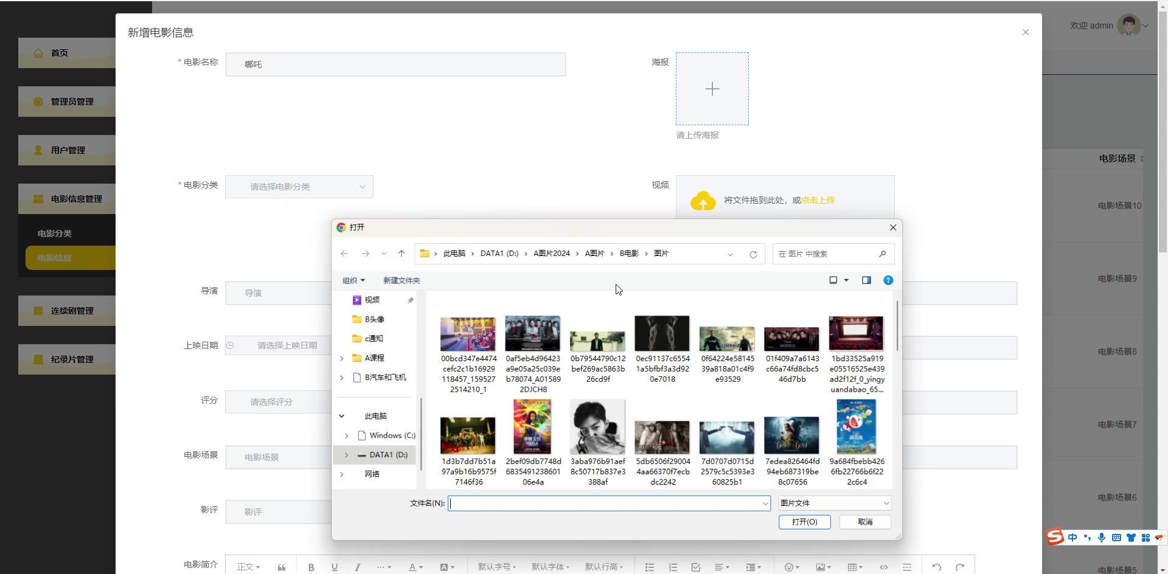Viewport: 1168px width, 574px height.
Task: Click the up-directory arrow in file dialog
Action: [x=401, y=254]
